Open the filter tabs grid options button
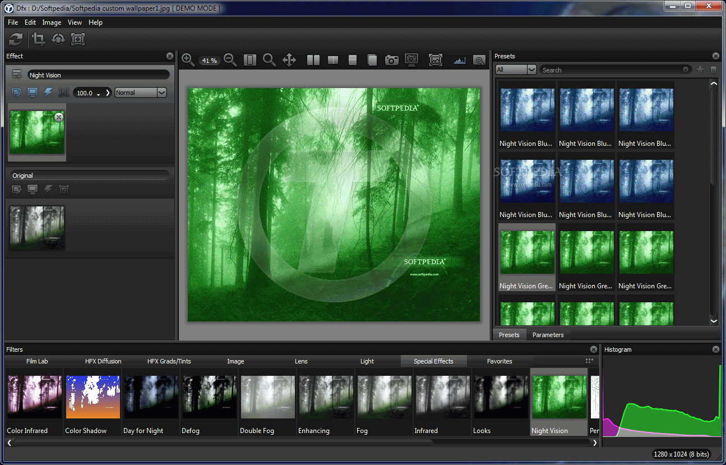 click(589, 361)
